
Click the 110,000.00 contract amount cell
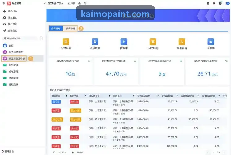point(172,146)
